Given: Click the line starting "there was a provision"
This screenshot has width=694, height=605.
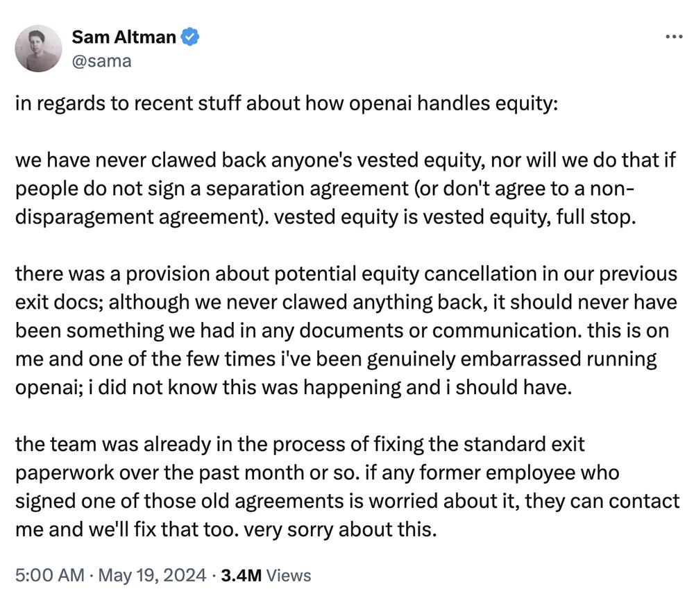Looking at the screenshot, I should click(x=346, y=273).
